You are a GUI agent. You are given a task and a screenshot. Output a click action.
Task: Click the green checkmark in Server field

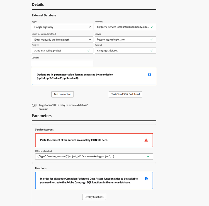tap(152, 40)
